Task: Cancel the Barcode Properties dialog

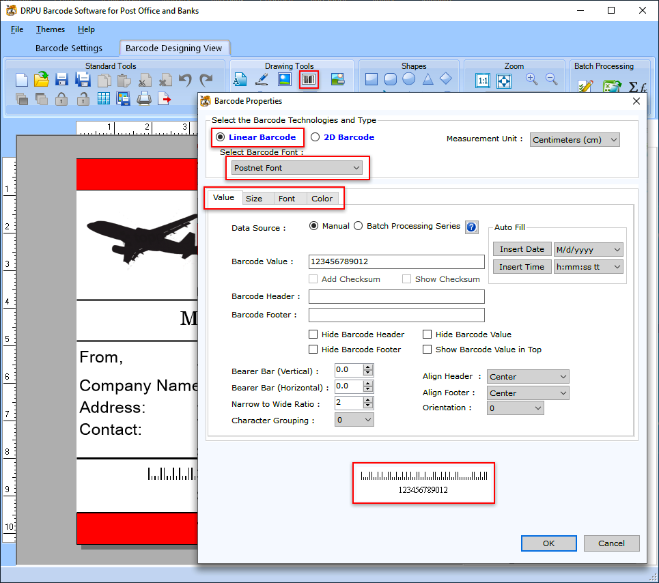Action: 611,543
